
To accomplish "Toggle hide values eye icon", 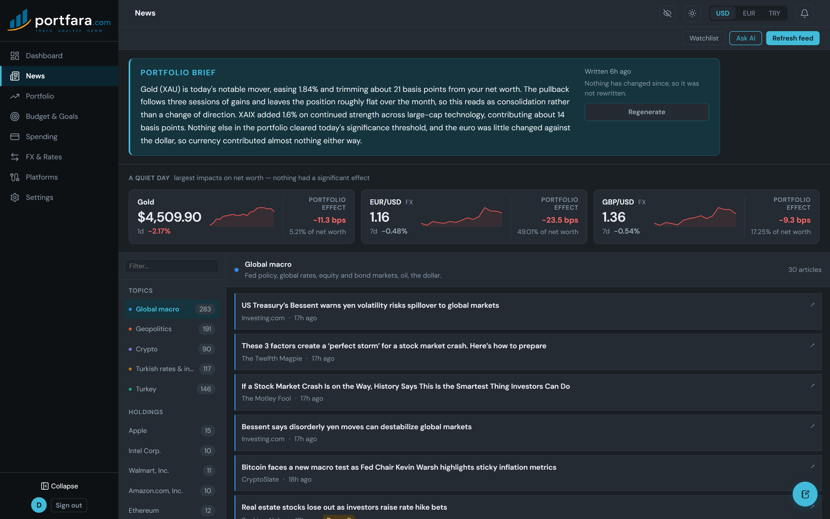I will pos(667,13).
